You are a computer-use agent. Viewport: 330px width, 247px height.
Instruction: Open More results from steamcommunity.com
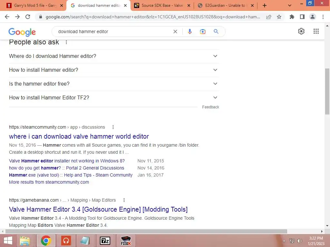click(x=49, y=182)
